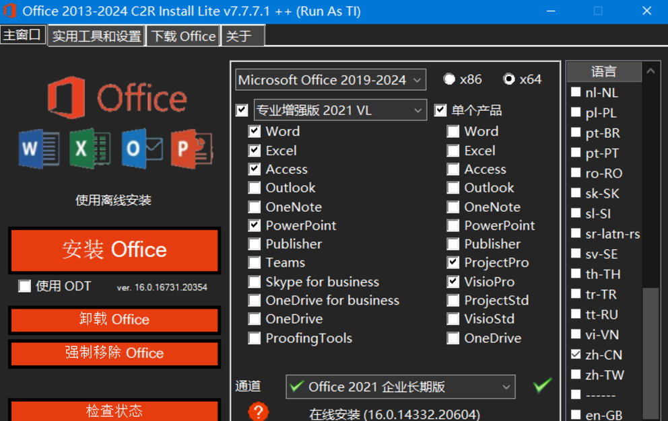The image size is (668, 421).
Task: Uncheck the VisioPro single product
Action: [453, 282]
